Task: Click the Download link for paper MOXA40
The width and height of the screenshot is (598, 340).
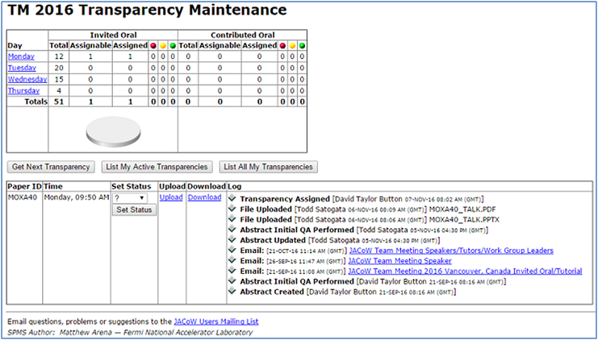Action: [x=204, y=197]
